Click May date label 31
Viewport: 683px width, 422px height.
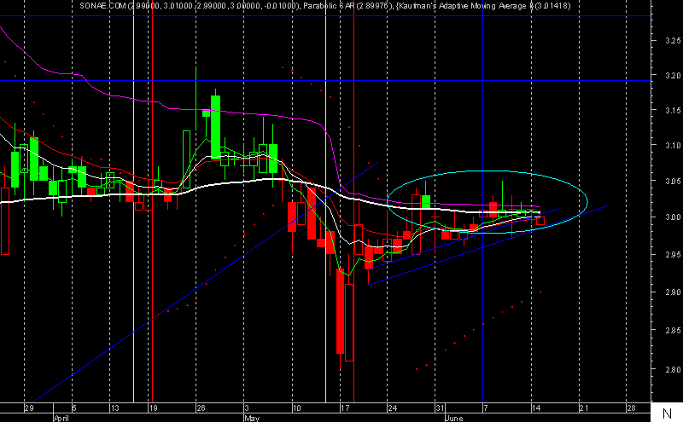pos(440,408)
